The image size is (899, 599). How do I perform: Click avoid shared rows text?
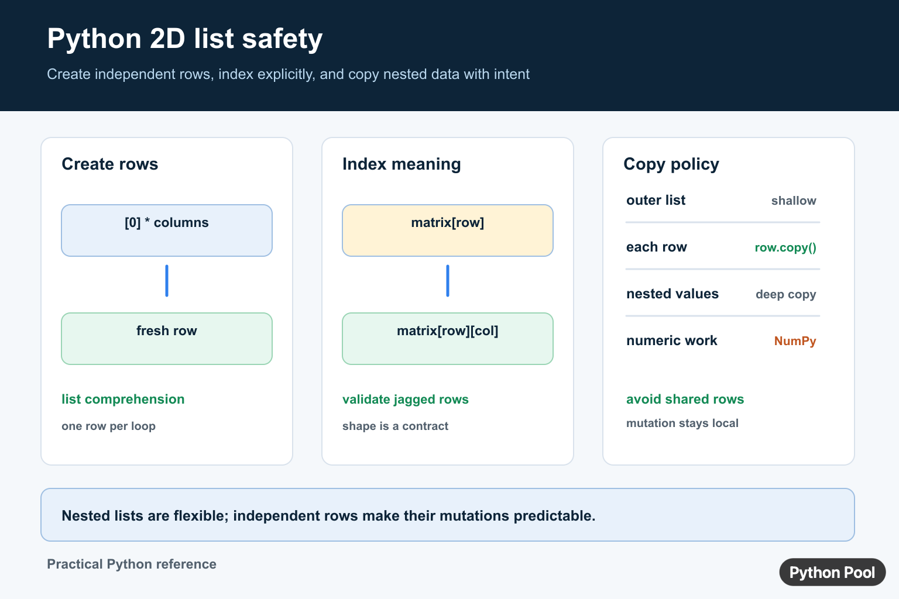[685, 399]
